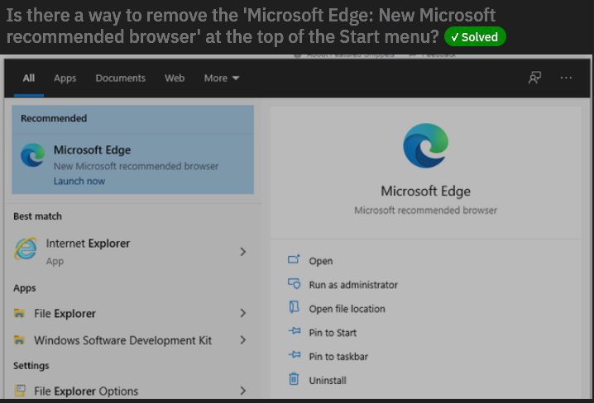Choose Open in the Edge actions list

(x=321, y=261)
